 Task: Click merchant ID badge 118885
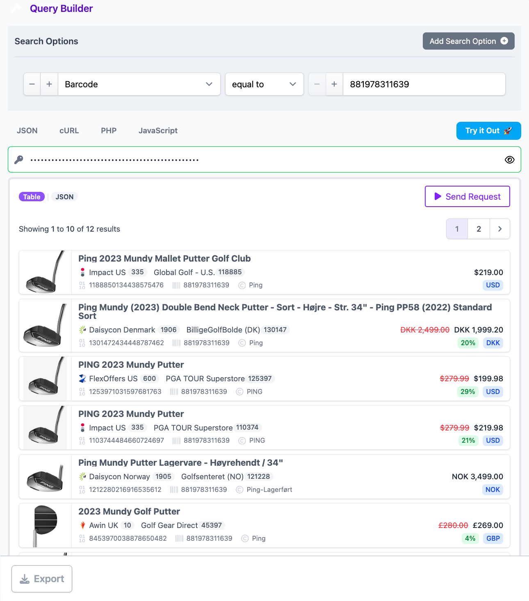230,272
